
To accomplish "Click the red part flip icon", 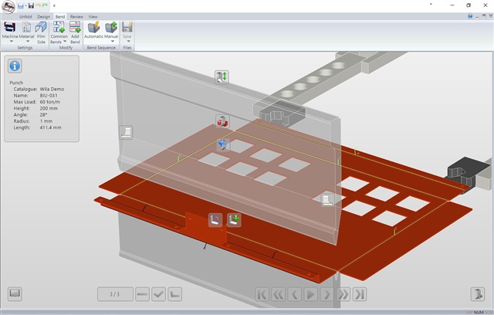I will [222, 121].
